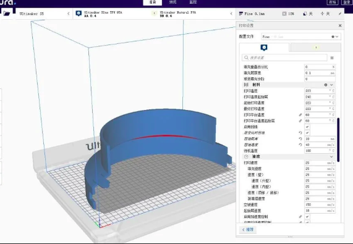Open the Marketplace button

tap(333, 2)
